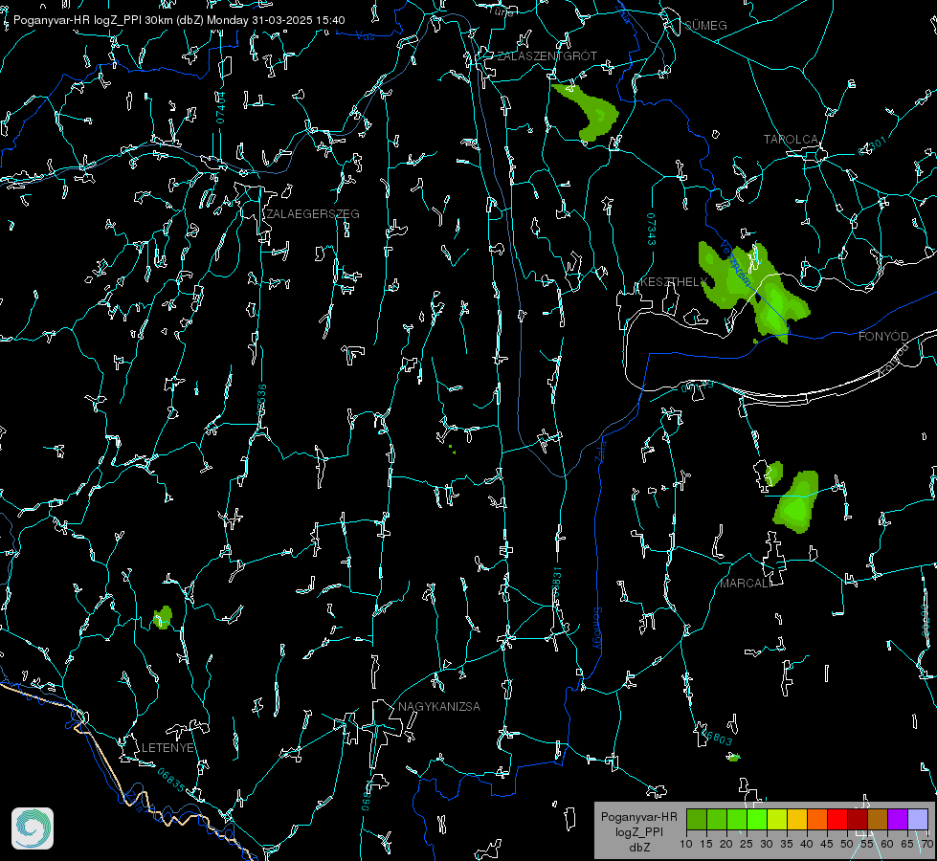Screen dimensions: 937x861
Task: Click the road number 06831 label
Action: coord(557,582)
